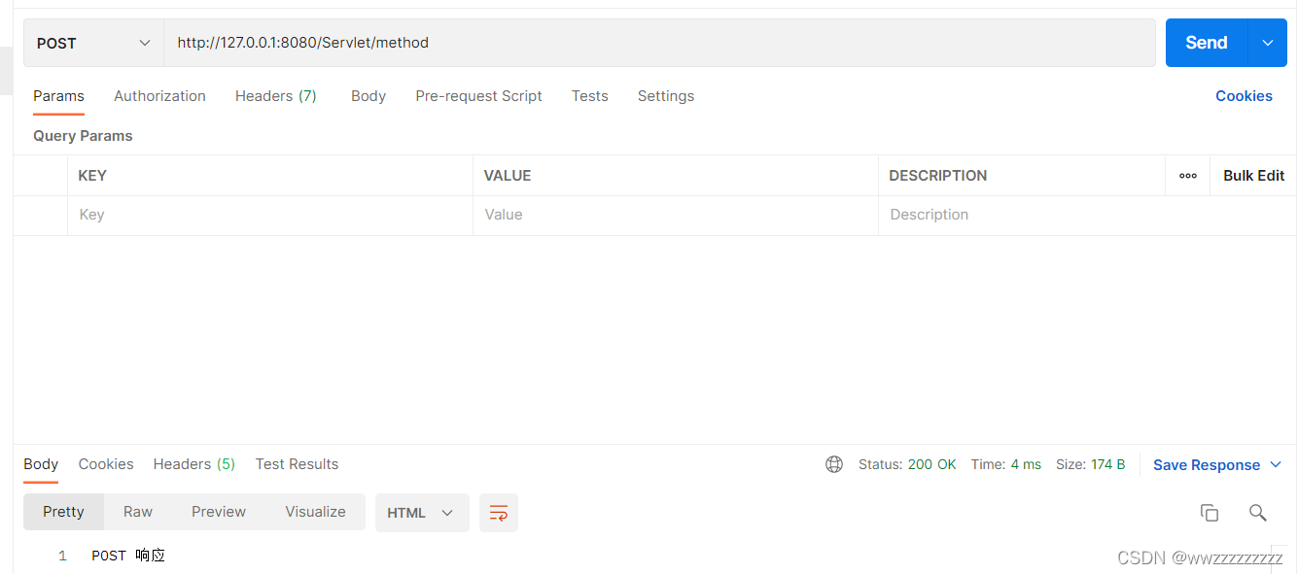
Task: Click the Size 174 B value
Action: click(1107, 464)
